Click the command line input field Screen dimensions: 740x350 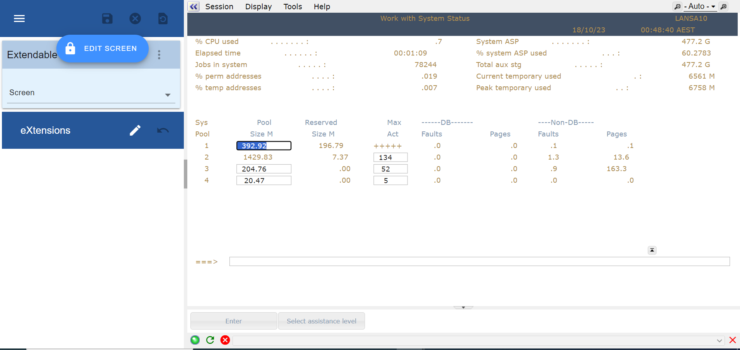pyautogui.click(x=479, y=262)
